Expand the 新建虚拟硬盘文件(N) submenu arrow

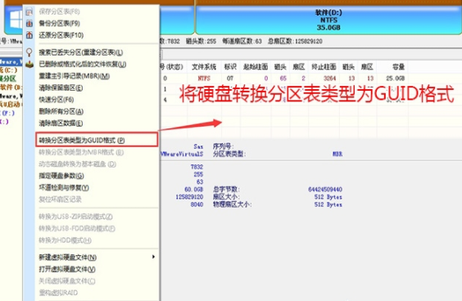tap(153, 257)
